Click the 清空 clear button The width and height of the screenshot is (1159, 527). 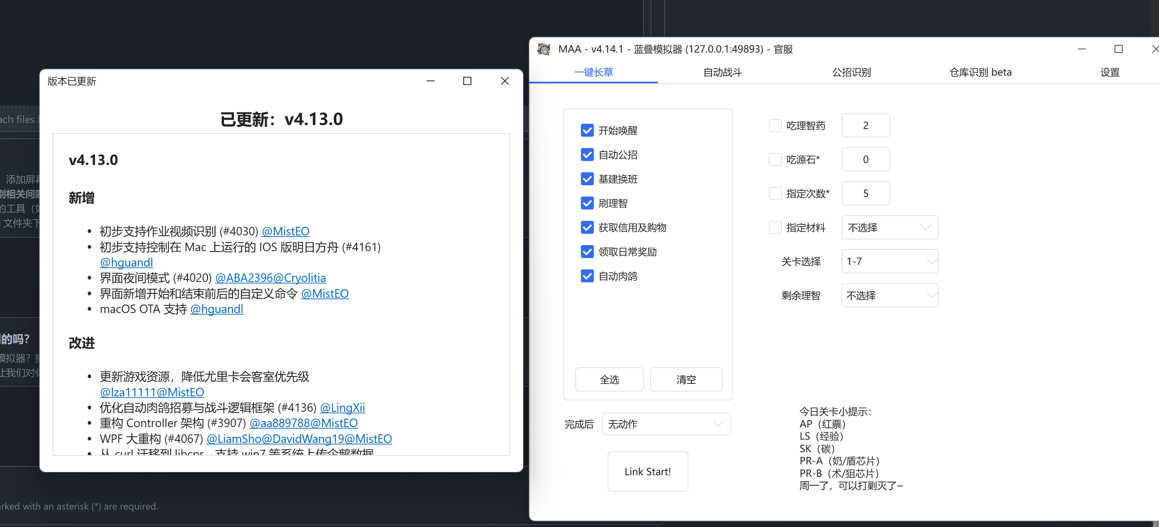686,379
